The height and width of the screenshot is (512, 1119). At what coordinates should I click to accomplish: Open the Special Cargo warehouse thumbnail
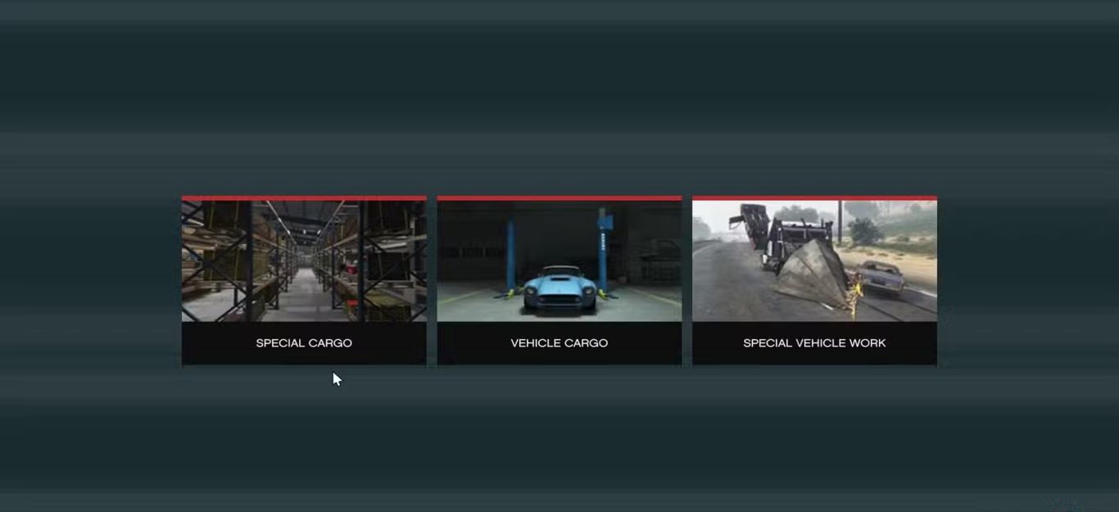pos(304,261)
